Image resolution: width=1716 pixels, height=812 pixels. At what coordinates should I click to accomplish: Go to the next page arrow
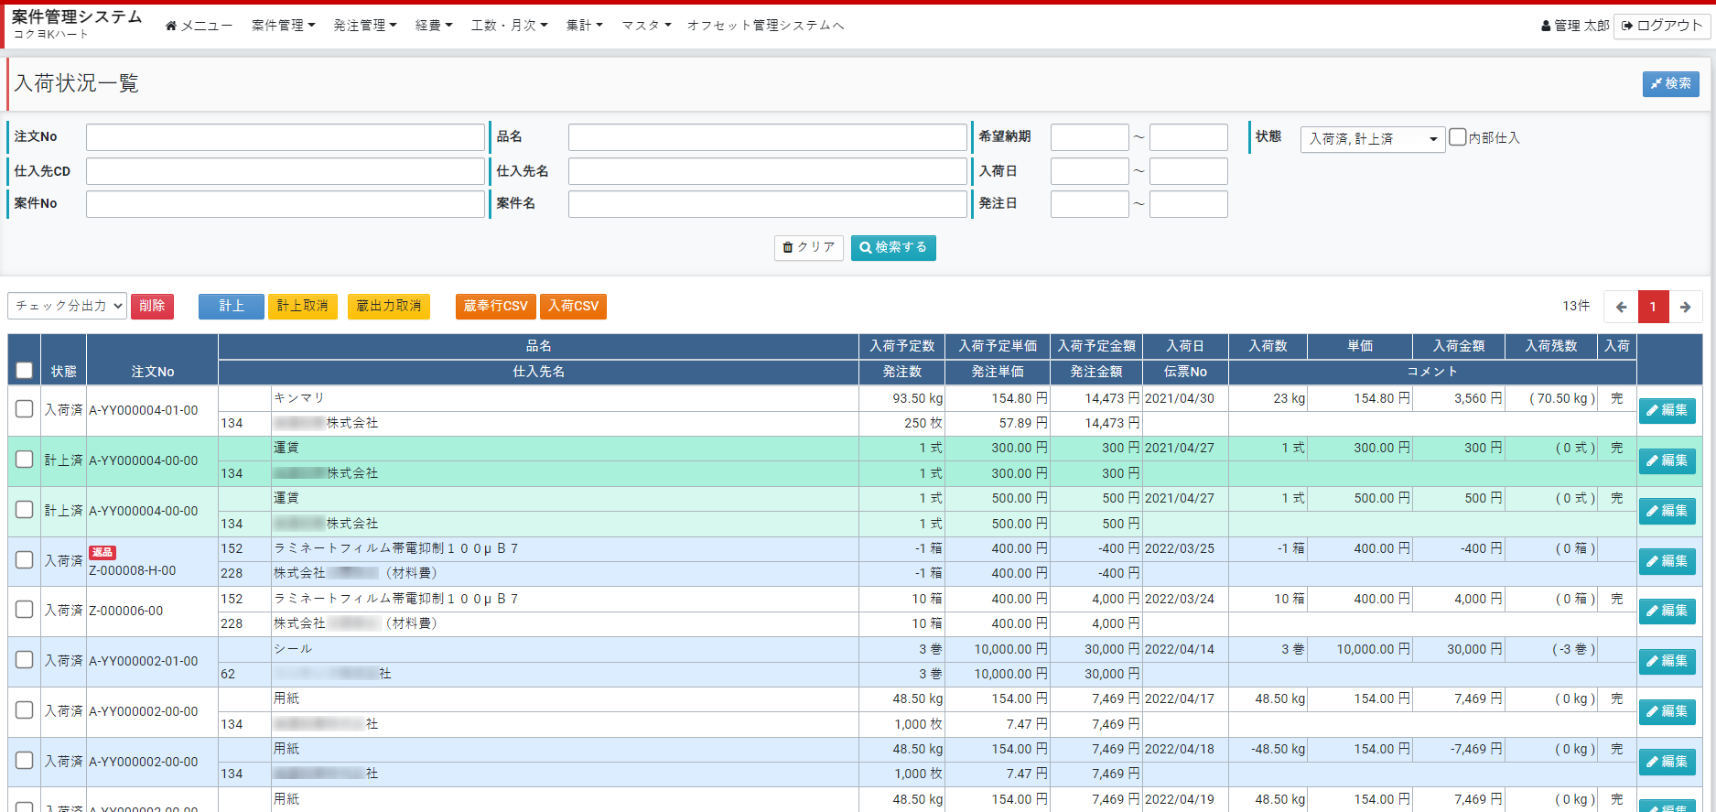1685,307
